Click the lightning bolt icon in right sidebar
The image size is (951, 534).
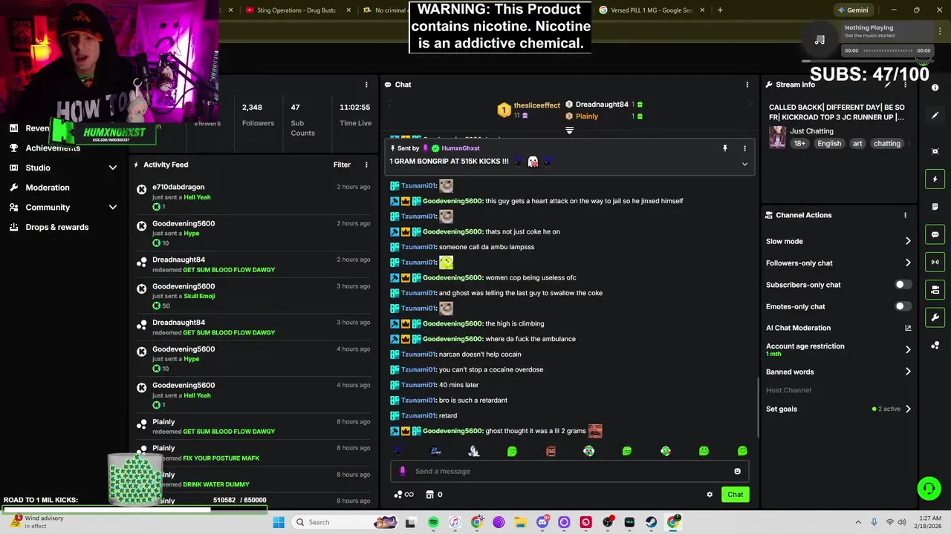pyautogui.click(x=935, y=179)
